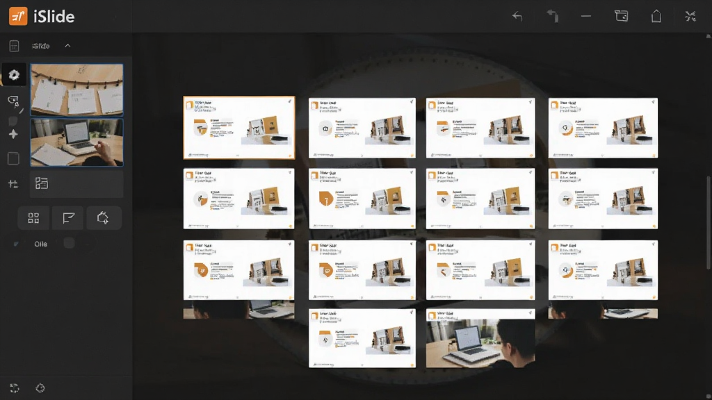Collapse the iSlide panel with the chevron

tap(67, 46)
